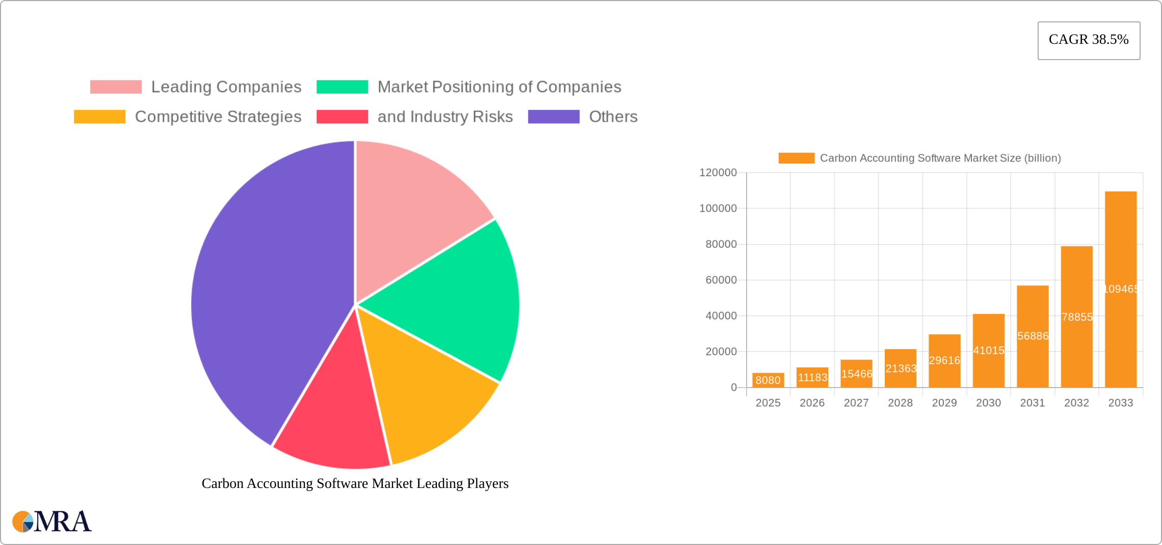Click the yellow Competitive Strategies legend swatch
Viewport: 1162px width, 545px height.
99,117
